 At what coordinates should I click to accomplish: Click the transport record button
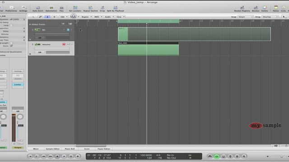[78, 156]
